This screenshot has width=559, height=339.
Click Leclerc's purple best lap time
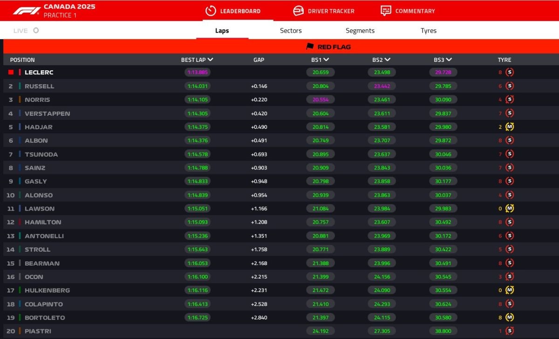(x=198, y=73)
